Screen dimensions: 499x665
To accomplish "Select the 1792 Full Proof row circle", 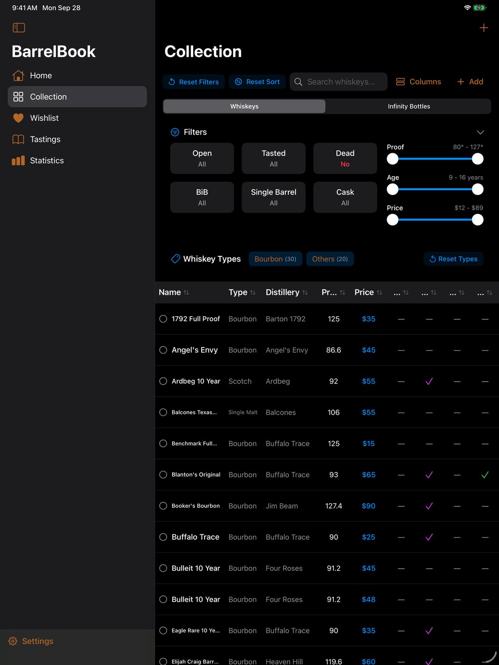I will [x=163, y=319].
